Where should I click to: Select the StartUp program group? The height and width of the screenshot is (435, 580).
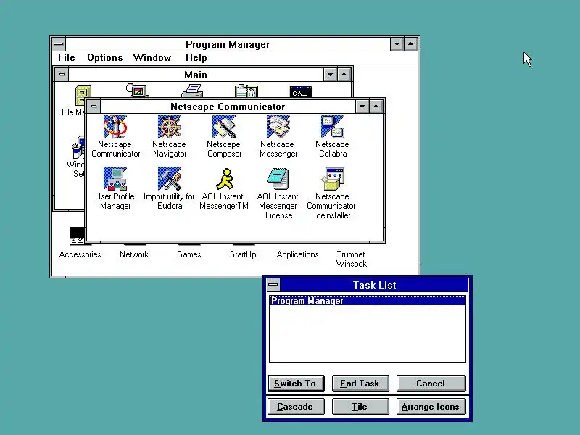click(x=243, y=254)
